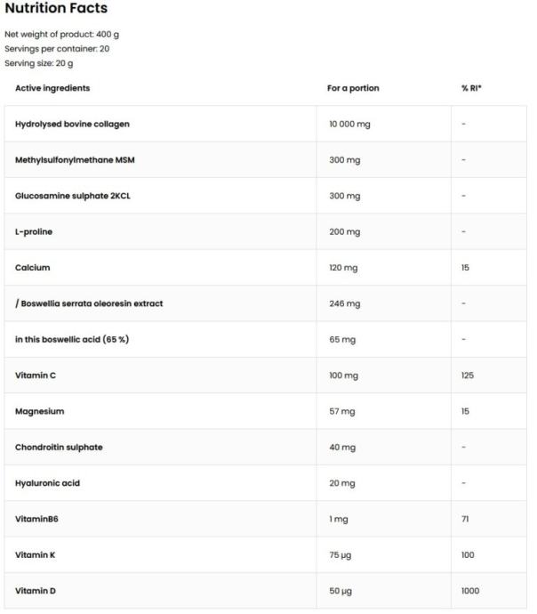Click the Nutrition Facts heading

[56, 9]
